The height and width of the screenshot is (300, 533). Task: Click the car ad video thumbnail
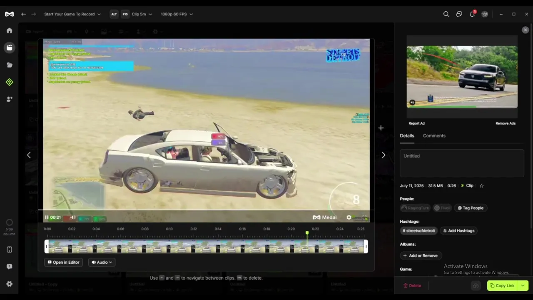click(x=462, y=77)
